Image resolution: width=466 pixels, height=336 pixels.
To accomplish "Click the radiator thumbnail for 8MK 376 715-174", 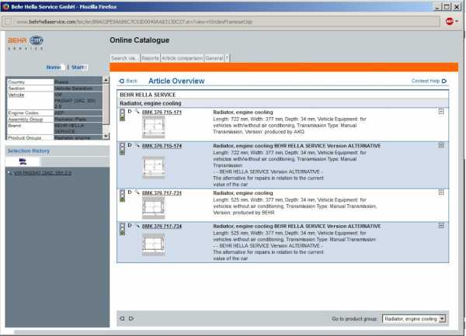I will click(x=154, y=167).
